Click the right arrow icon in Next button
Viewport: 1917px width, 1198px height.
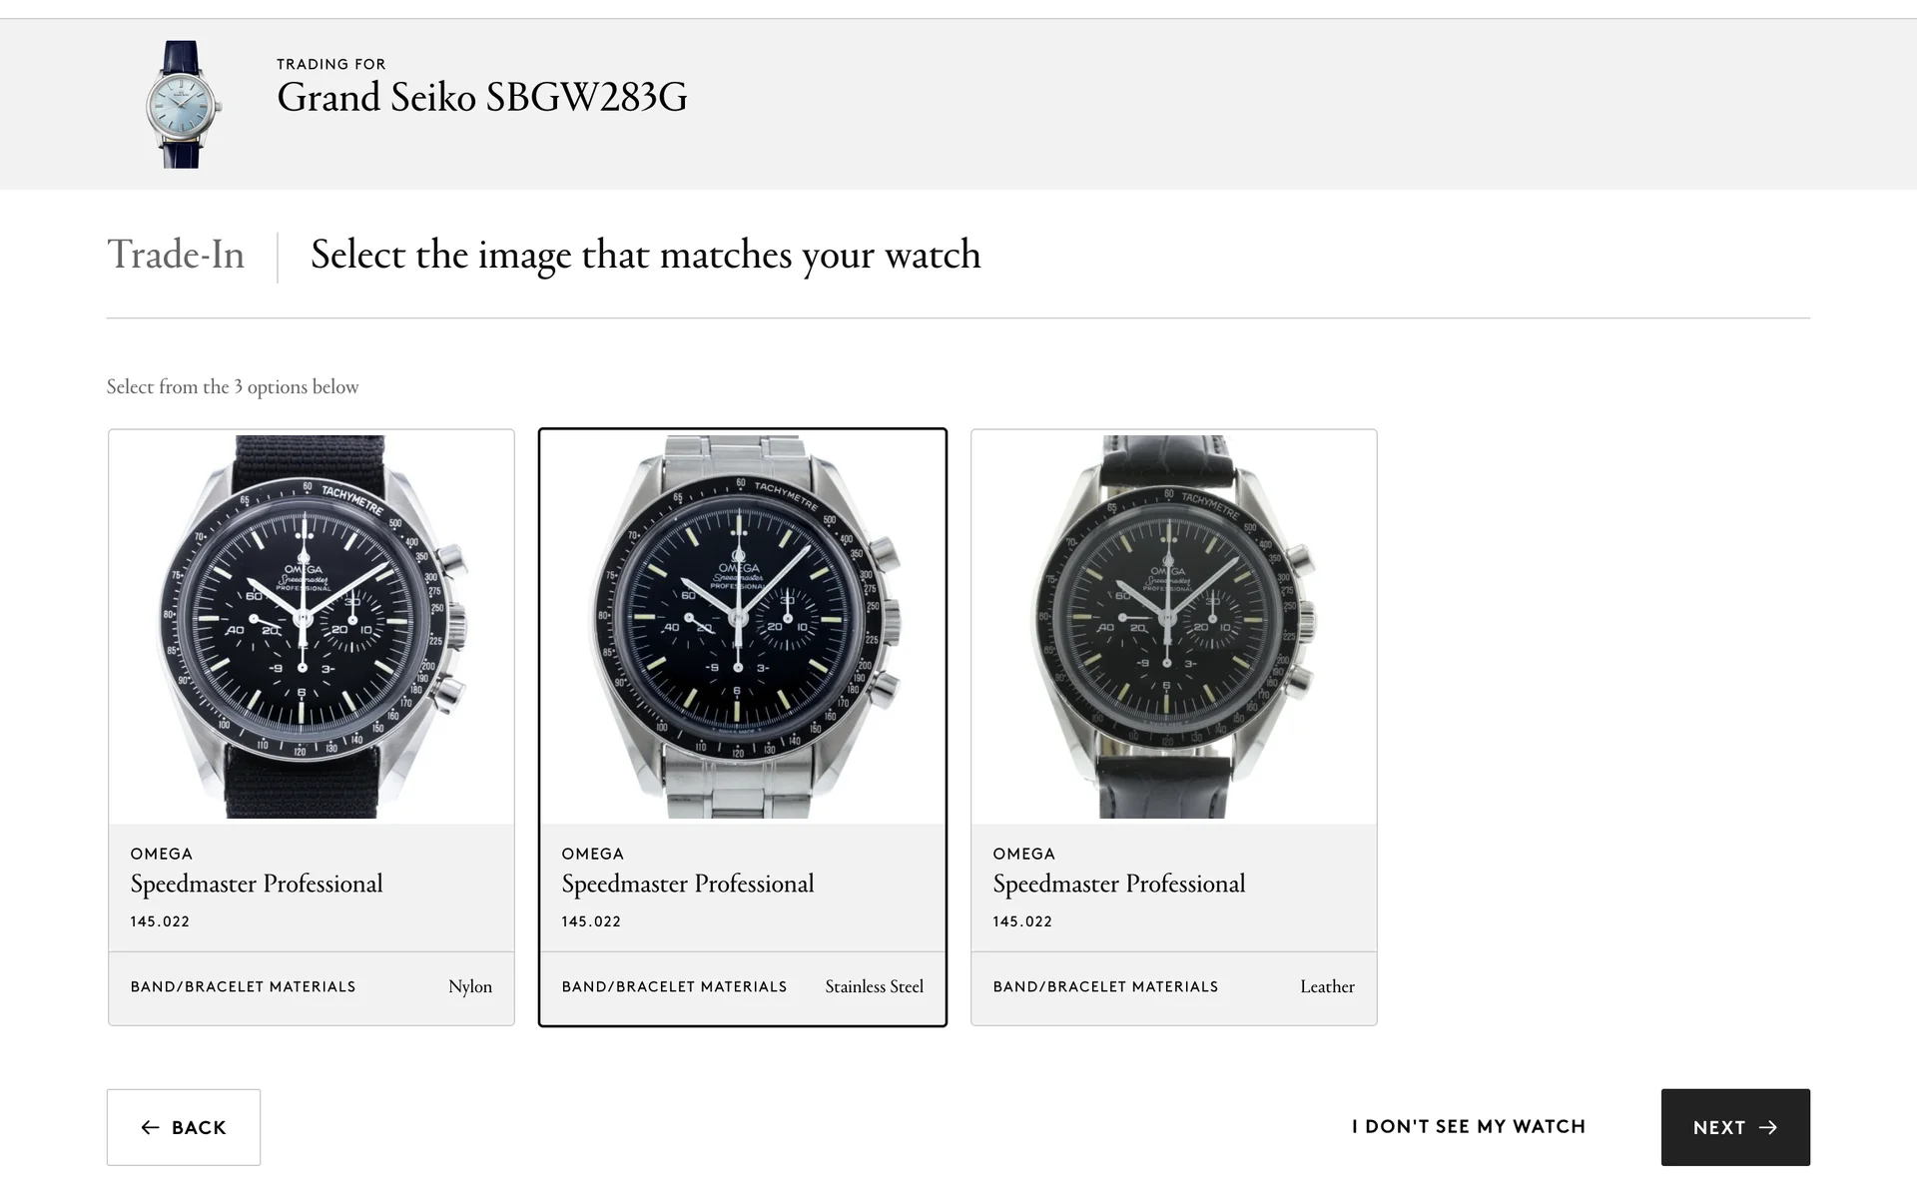tap(1768, 1127)
